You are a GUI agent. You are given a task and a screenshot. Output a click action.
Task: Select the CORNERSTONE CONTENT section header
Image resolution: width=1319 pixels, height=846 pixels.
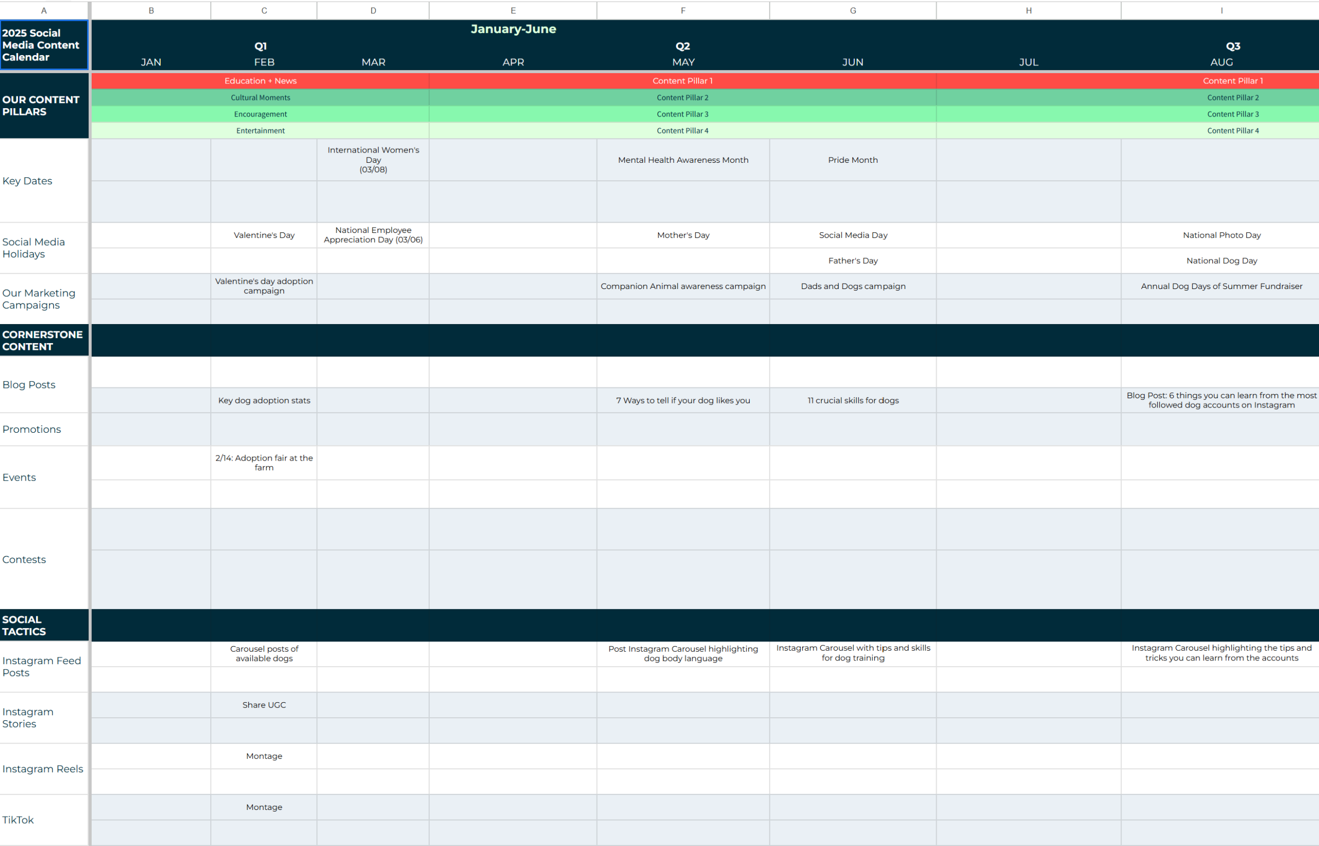(x=43, y=340)
